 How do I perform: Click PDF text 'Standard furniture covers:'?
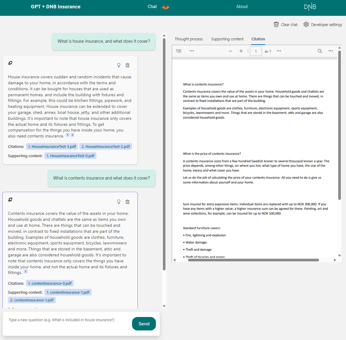pos(202,228)
